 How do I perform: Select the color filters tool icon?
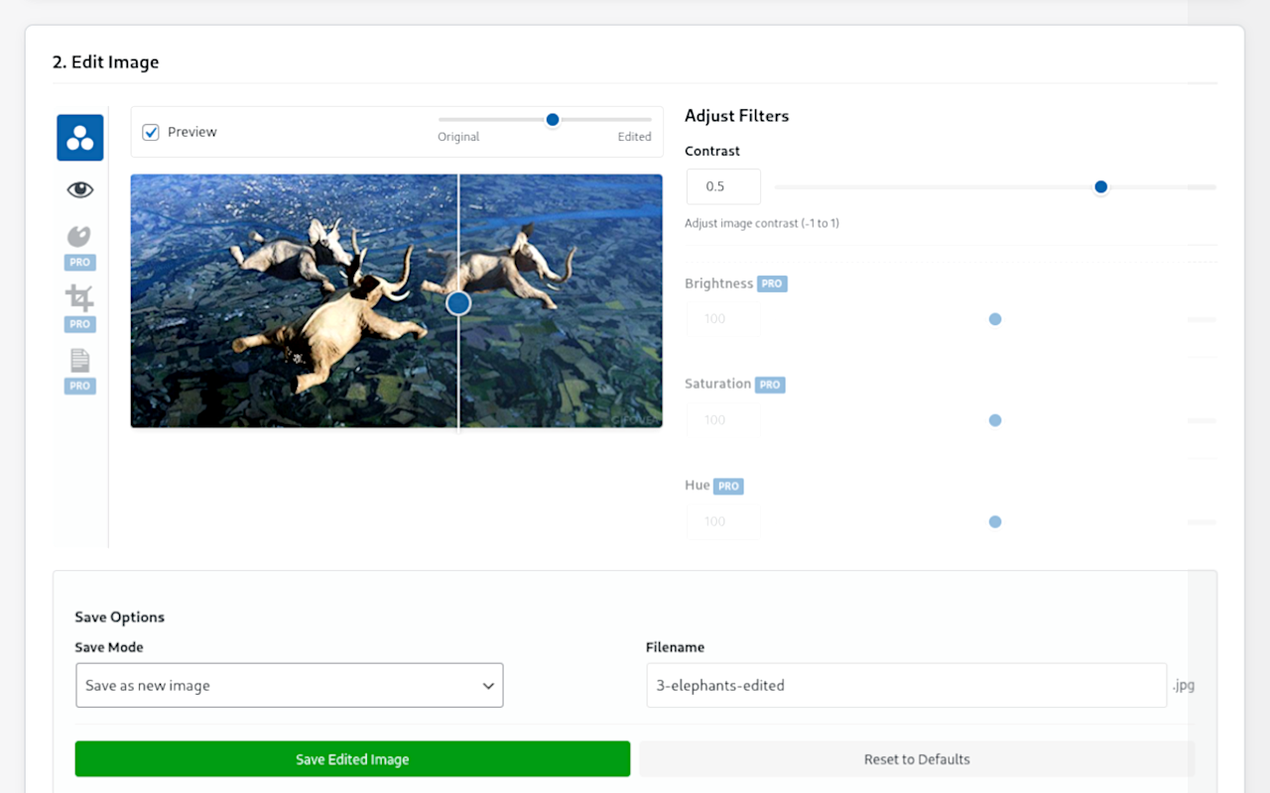79,138
